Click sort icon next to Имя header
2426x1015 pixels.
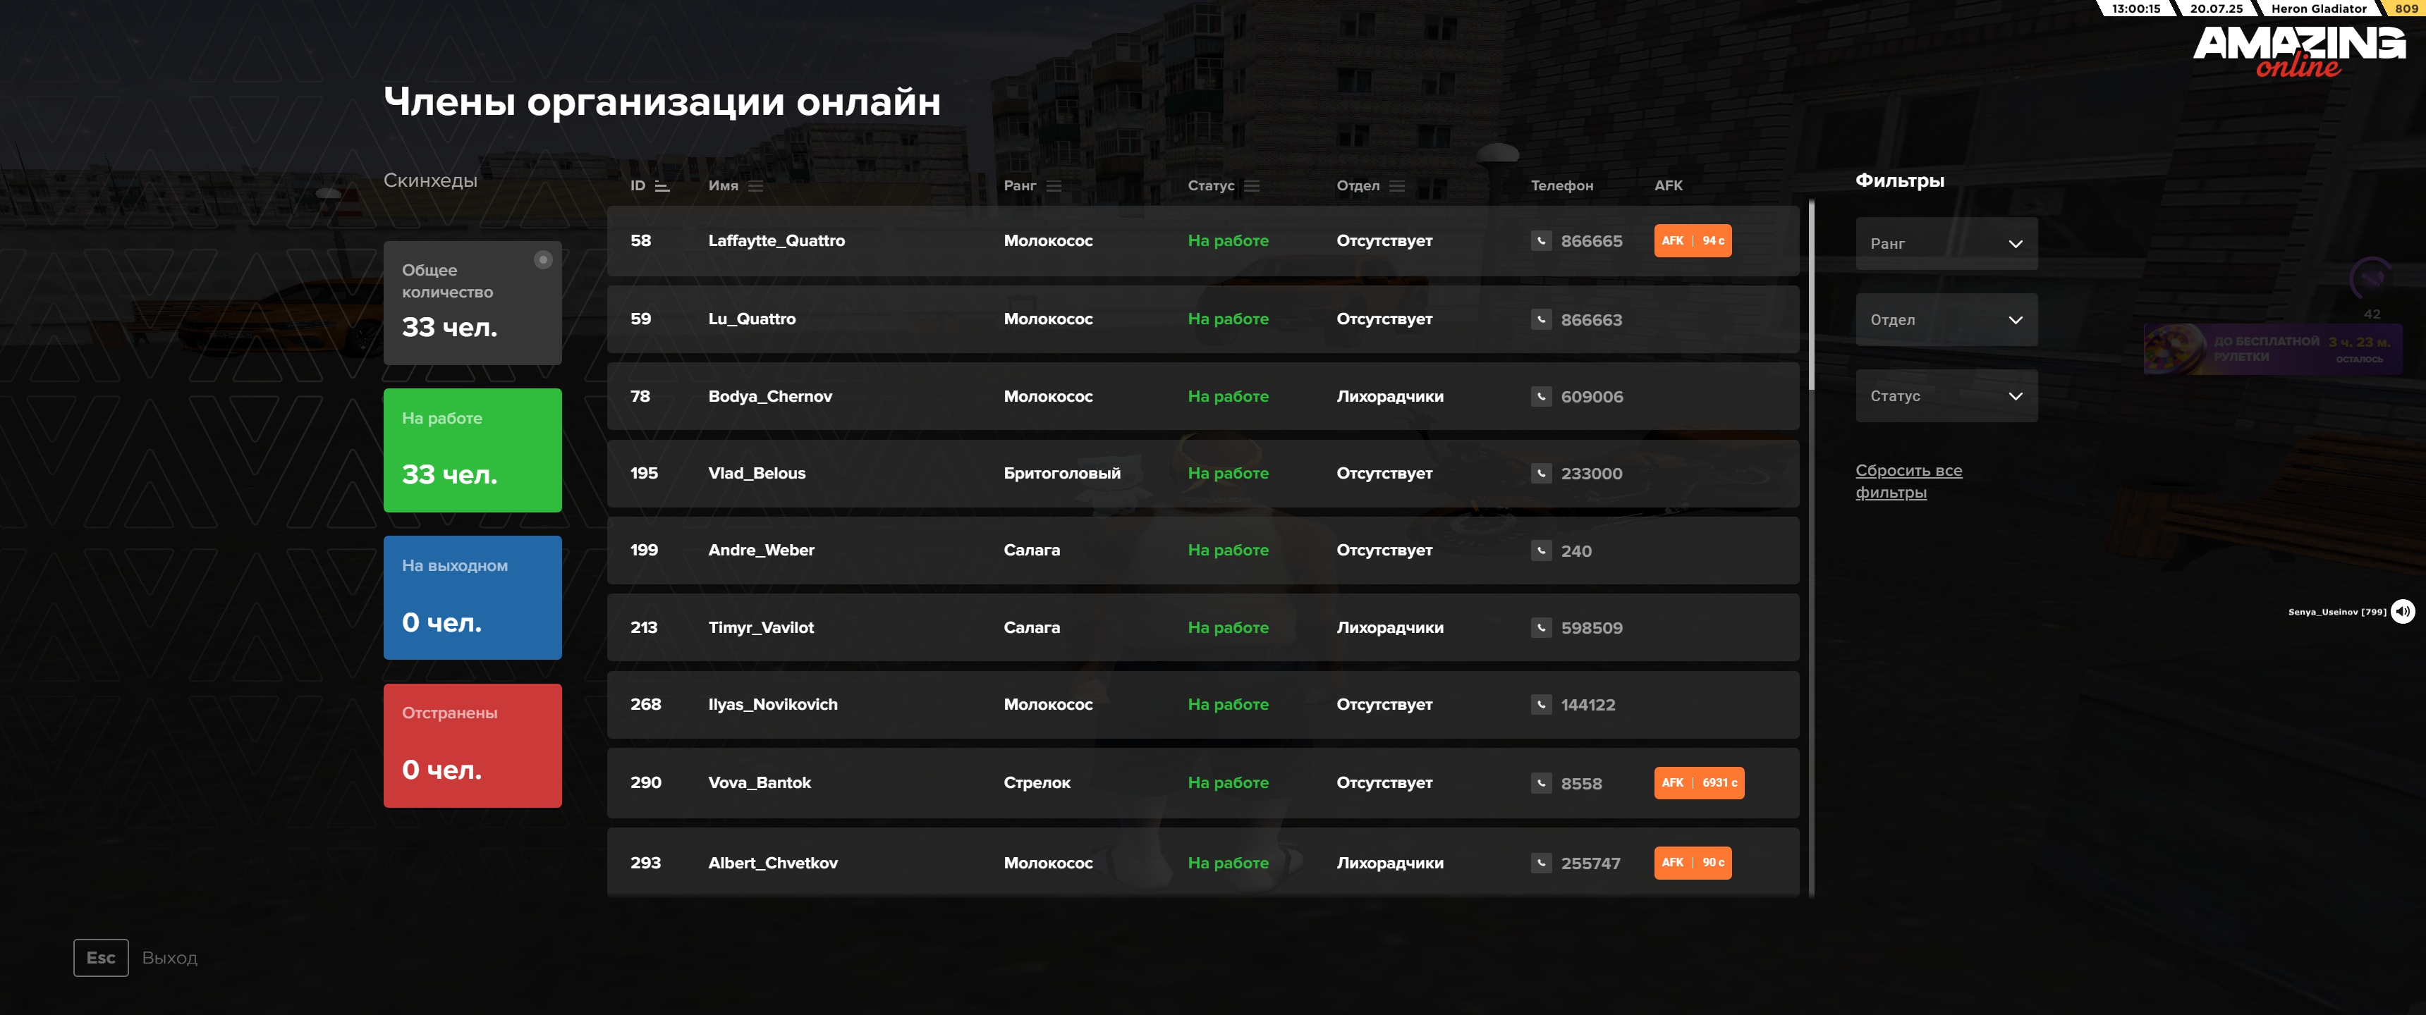(755, 186)
